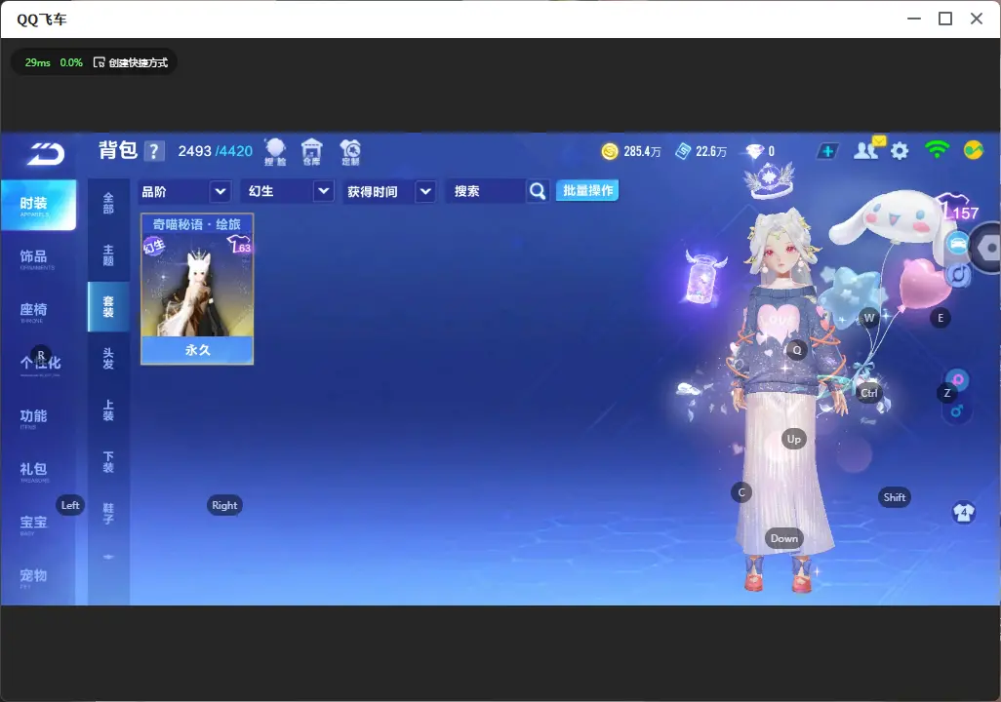Screen dimensions: 1001x702
Task: Click the gold coin currency icon
Action: point(610,151)
